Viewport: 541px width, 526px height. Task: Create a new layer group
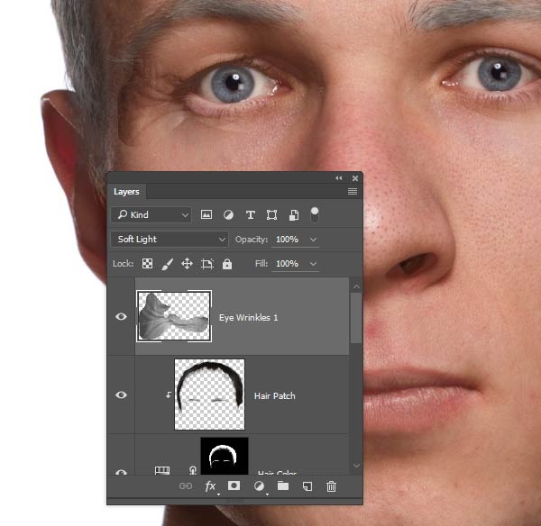coord(282,485)
